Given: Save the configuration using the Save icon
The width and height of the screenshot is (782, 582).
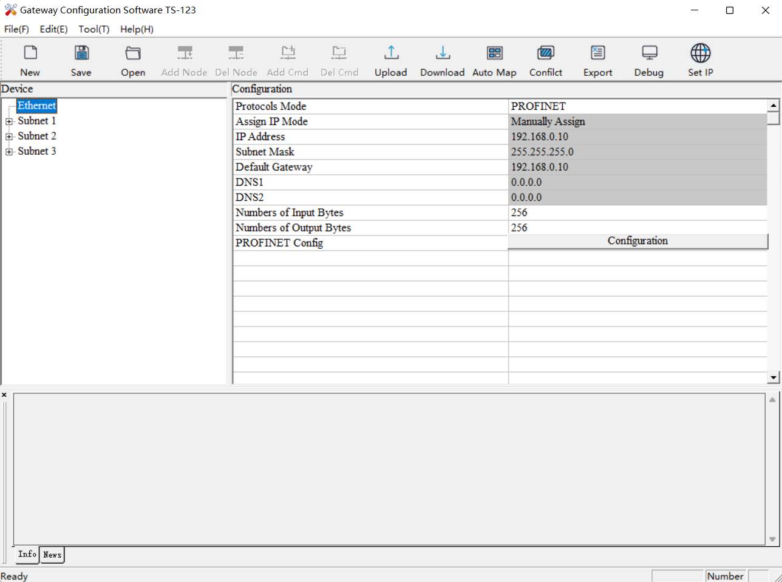Looking at the screenshot, I should pyautogui.click(x=81, y=60).
